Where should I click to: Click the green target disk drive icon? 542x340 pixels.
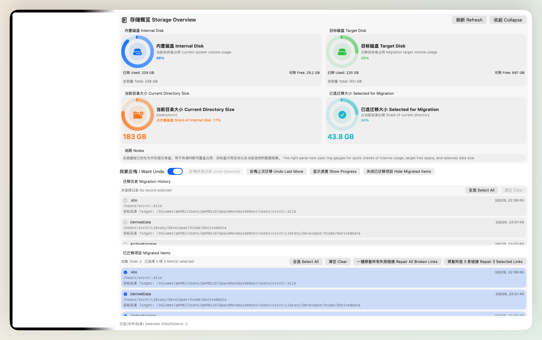342,52
